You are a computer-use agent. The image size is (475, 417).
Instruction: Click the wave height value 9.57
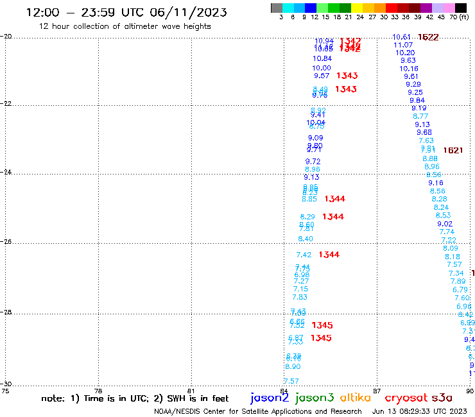coord(322,76)
